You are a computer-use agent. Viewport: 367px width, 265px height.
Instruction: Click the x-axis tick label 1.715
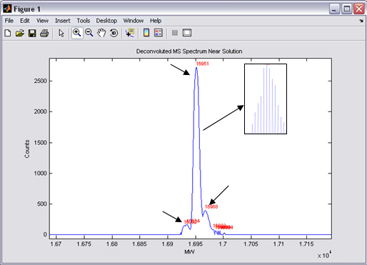point(306,244)
